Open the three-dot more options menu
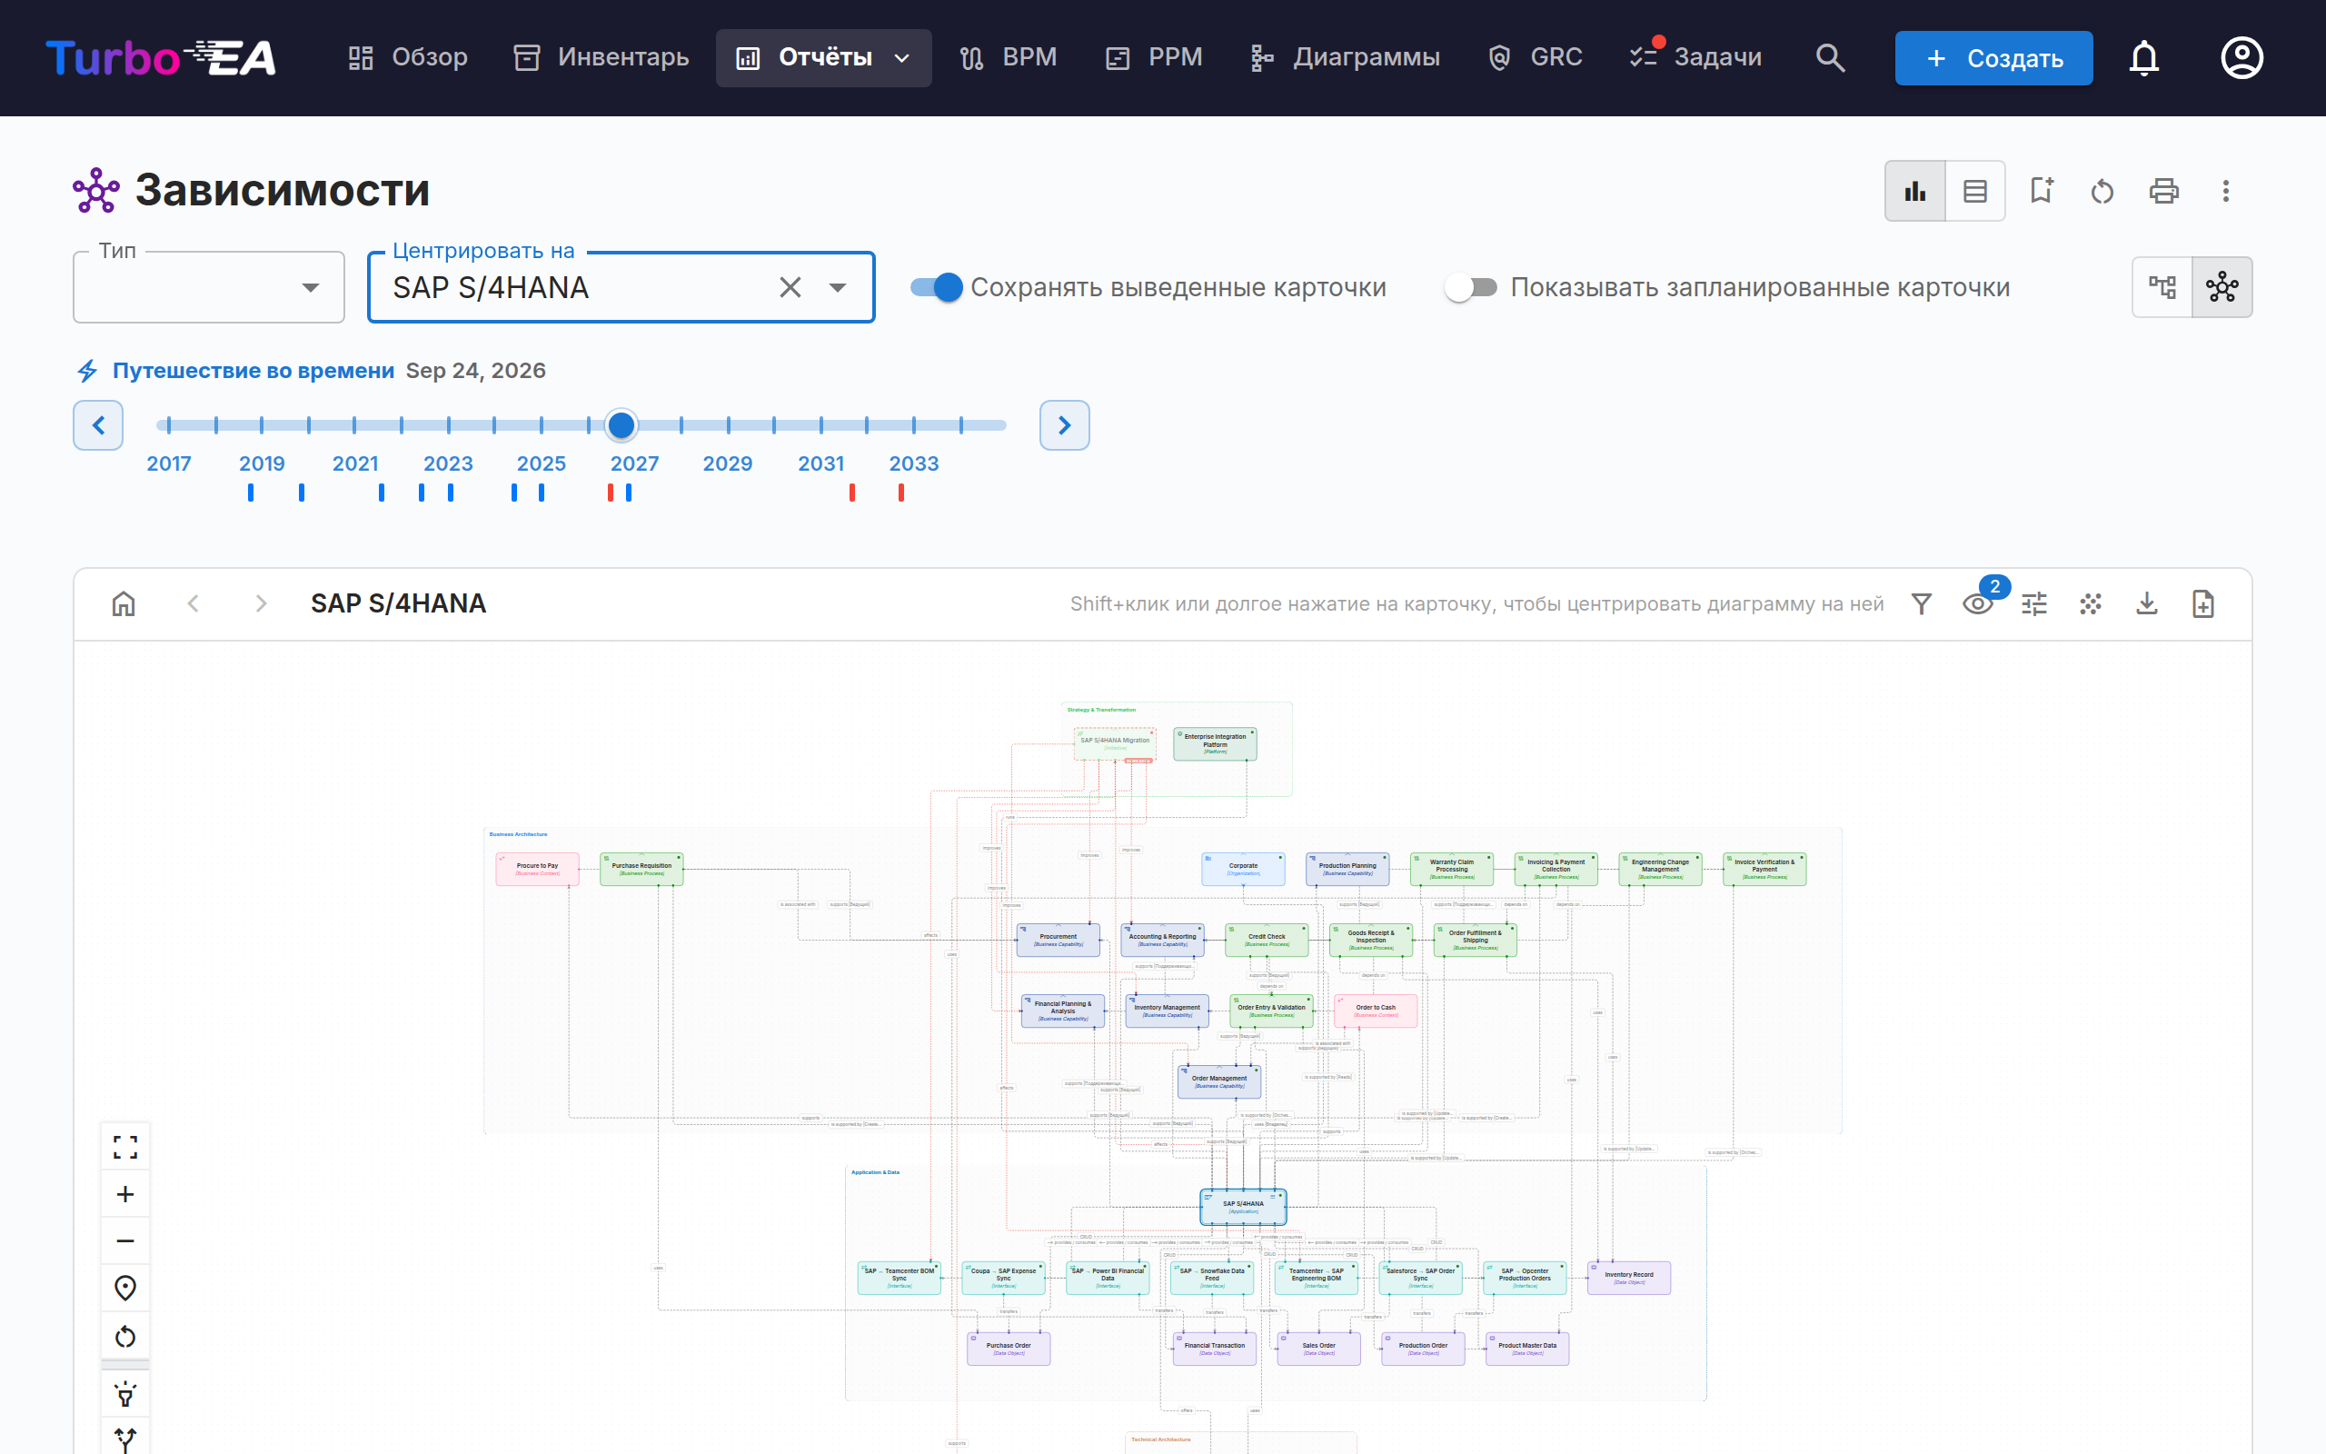Image resolution: width=2326 pixels, height=1454 pixels. click(2225, 192)
